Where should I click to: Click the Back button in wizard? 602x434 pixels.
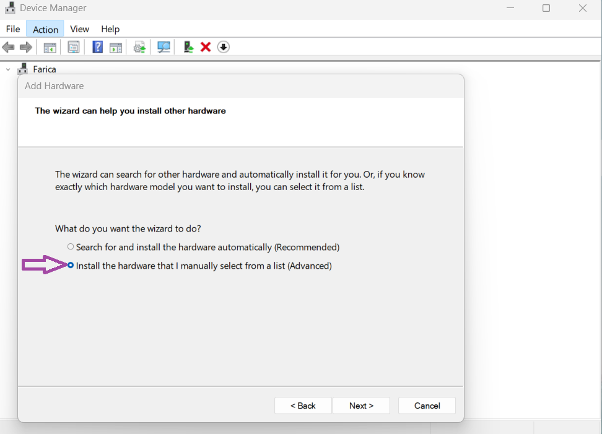pyautogui.click(x=303, y=406)
